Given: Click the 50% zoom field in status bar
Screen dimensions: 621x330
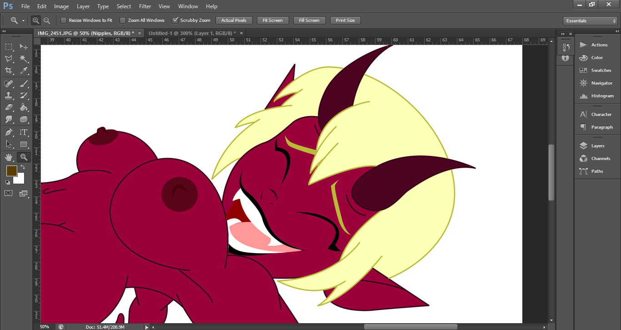Looking at the screenshot, I should (x=45, y=327).
